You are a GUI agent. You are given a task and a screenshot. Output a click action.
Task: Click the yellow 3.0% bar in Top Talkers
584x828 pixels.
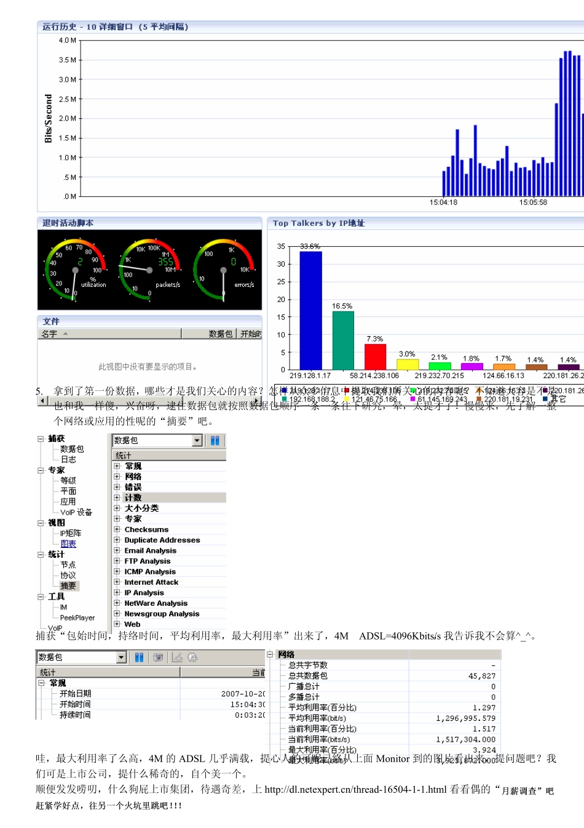[408, 364]
